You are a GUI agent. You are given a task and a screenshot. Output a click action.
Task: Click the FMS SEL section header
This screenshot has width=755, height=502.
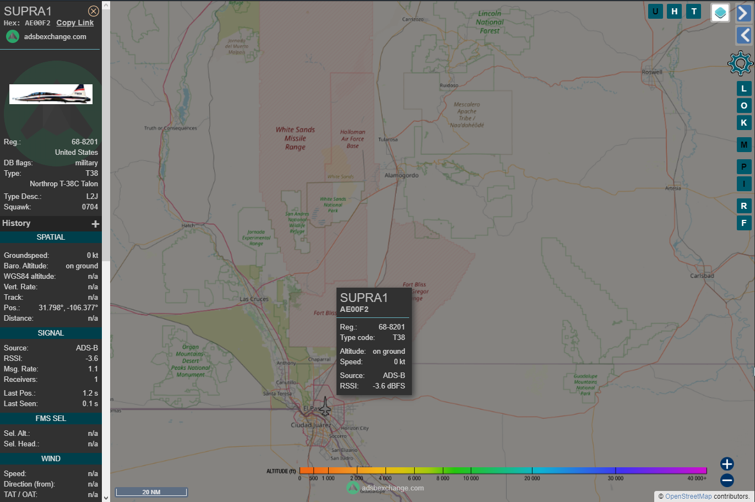(x=51, y=419)
